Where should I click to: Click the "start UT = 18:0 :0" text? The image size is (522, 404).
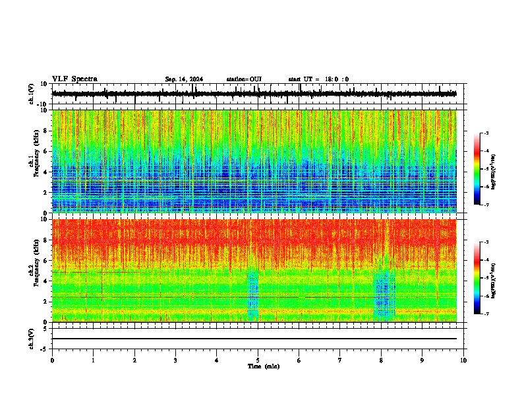(318, 79)
